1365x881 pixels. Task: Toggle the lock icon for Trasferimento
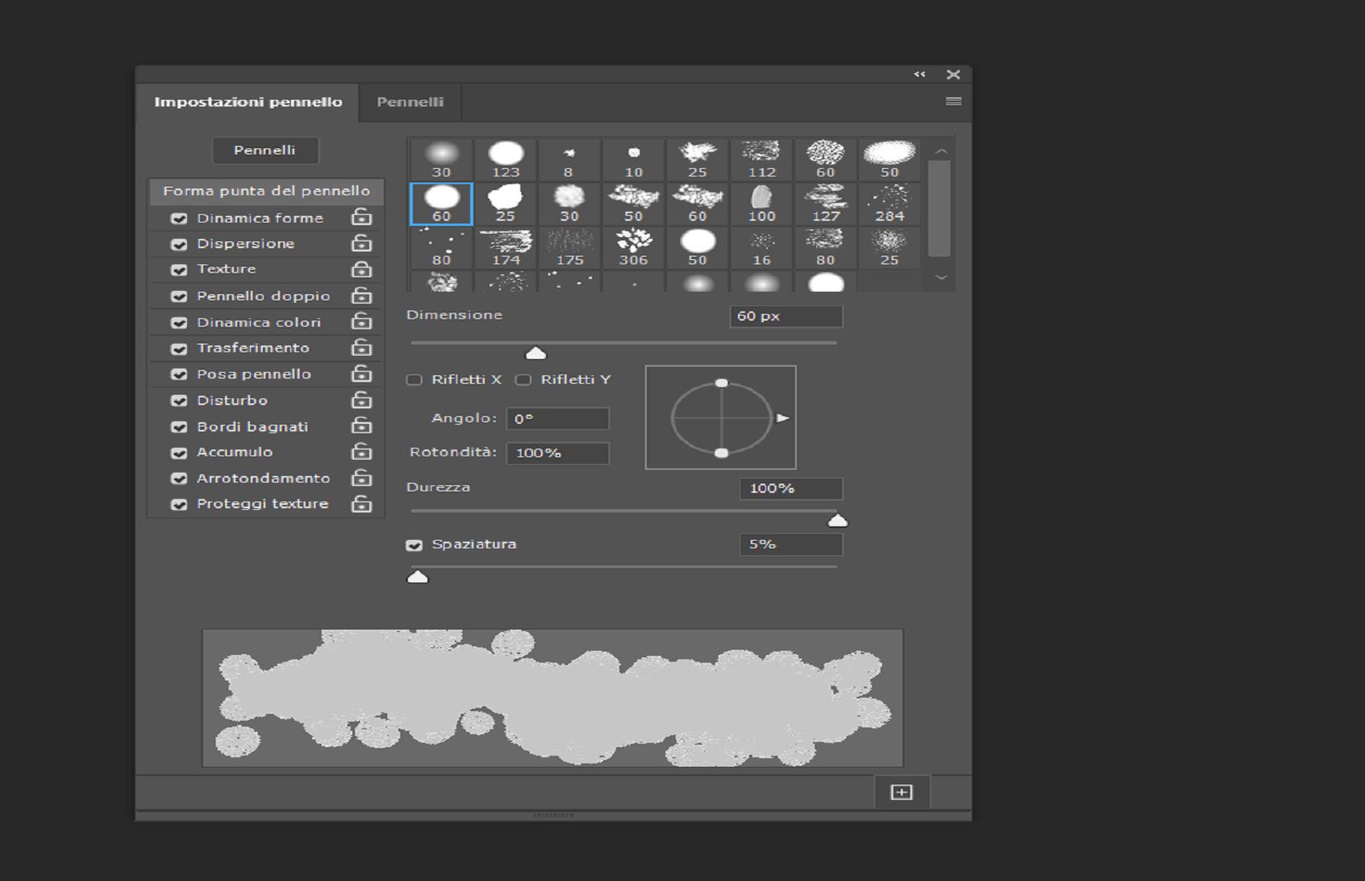tap(362, 348)
